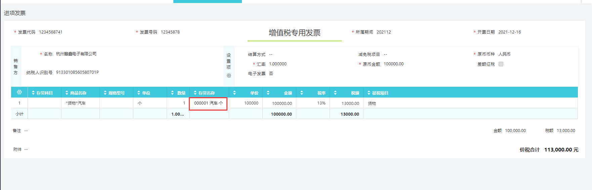Sort by 税额 column header
Screen dimensions: 592x190
[335, 93]
